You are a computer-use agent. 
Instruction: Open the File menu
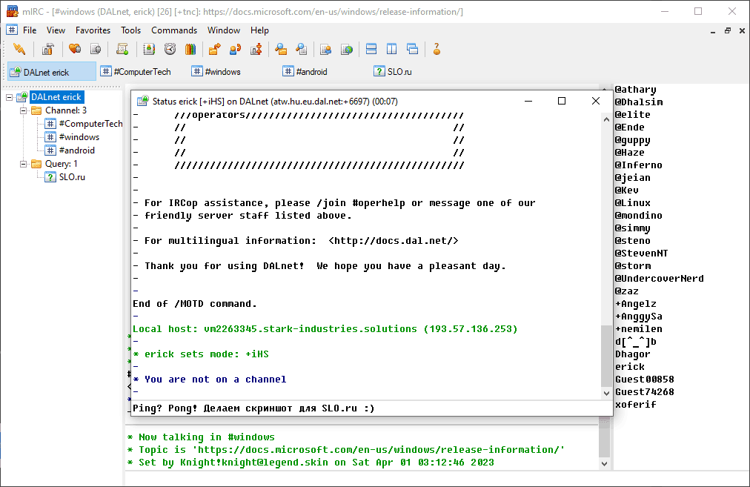[30, 30]
